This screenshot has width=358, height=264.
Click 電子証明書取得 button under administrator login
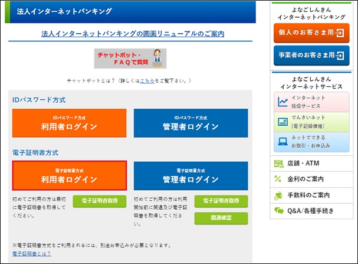221,201
